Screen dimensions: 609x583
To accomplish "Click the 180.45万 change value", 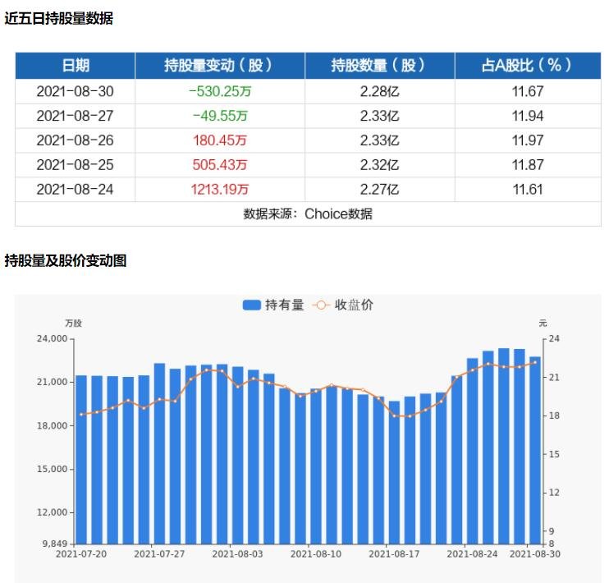I will 220,140.
